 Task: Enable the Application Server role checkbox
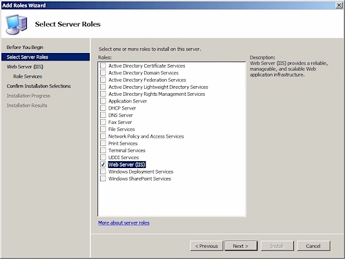(x=103, y=101)
